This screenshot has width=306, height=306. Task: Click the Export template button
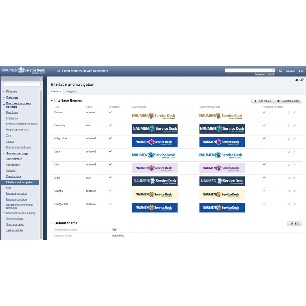(x=288, y=101)
